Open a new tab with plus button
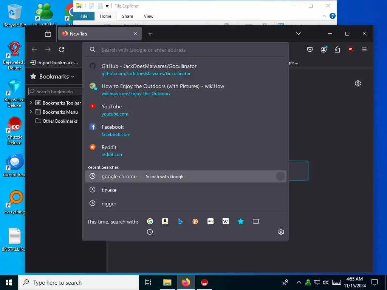This screenshot has width=387, height=290. pyautogui.click(x=150, y=34)
